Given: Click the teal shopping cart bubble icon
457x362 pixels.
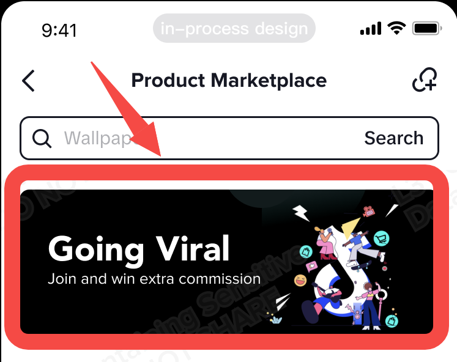Looking at the screenshot, I should 381,238.
